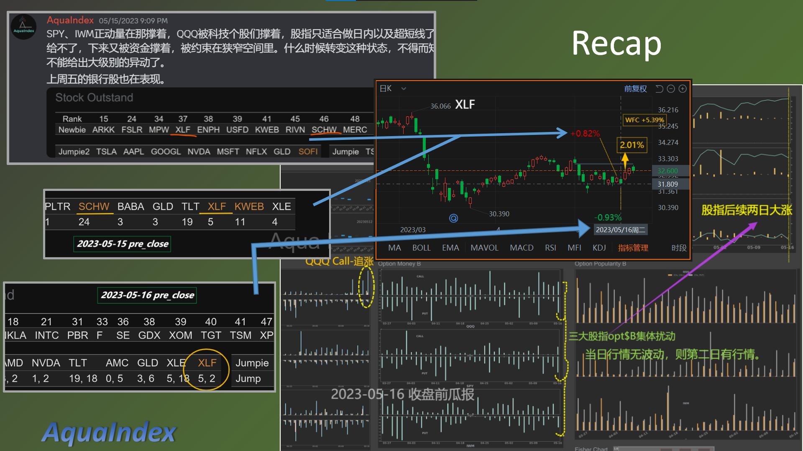Click the circled XLF in 05-16 pre_close table
Screen dimensions: 803x451
coord(207,363)
